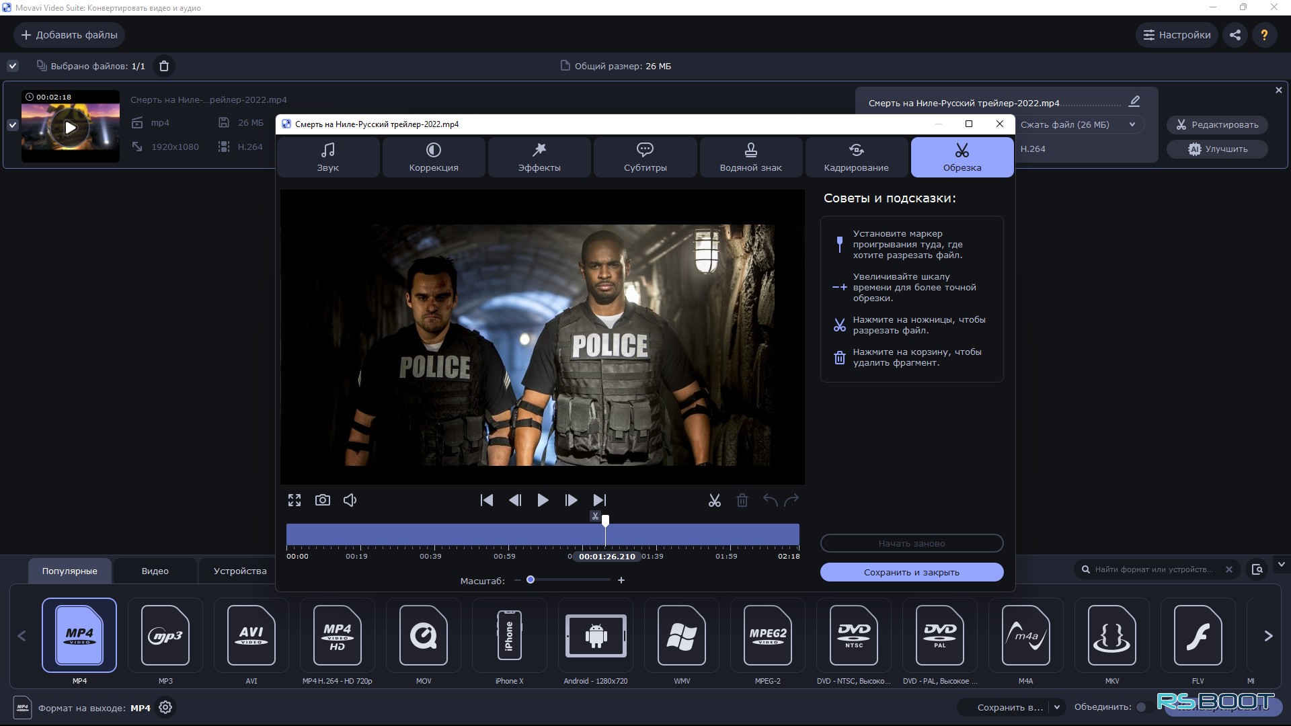Viewport: 1291px width, 726px height.
Task: Take a snapshot with the camera icon
Action: coord(323,500)
